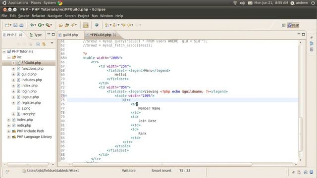Navigate Back with yellow arrow icon

pyautogui.click(x=129, y=25)
